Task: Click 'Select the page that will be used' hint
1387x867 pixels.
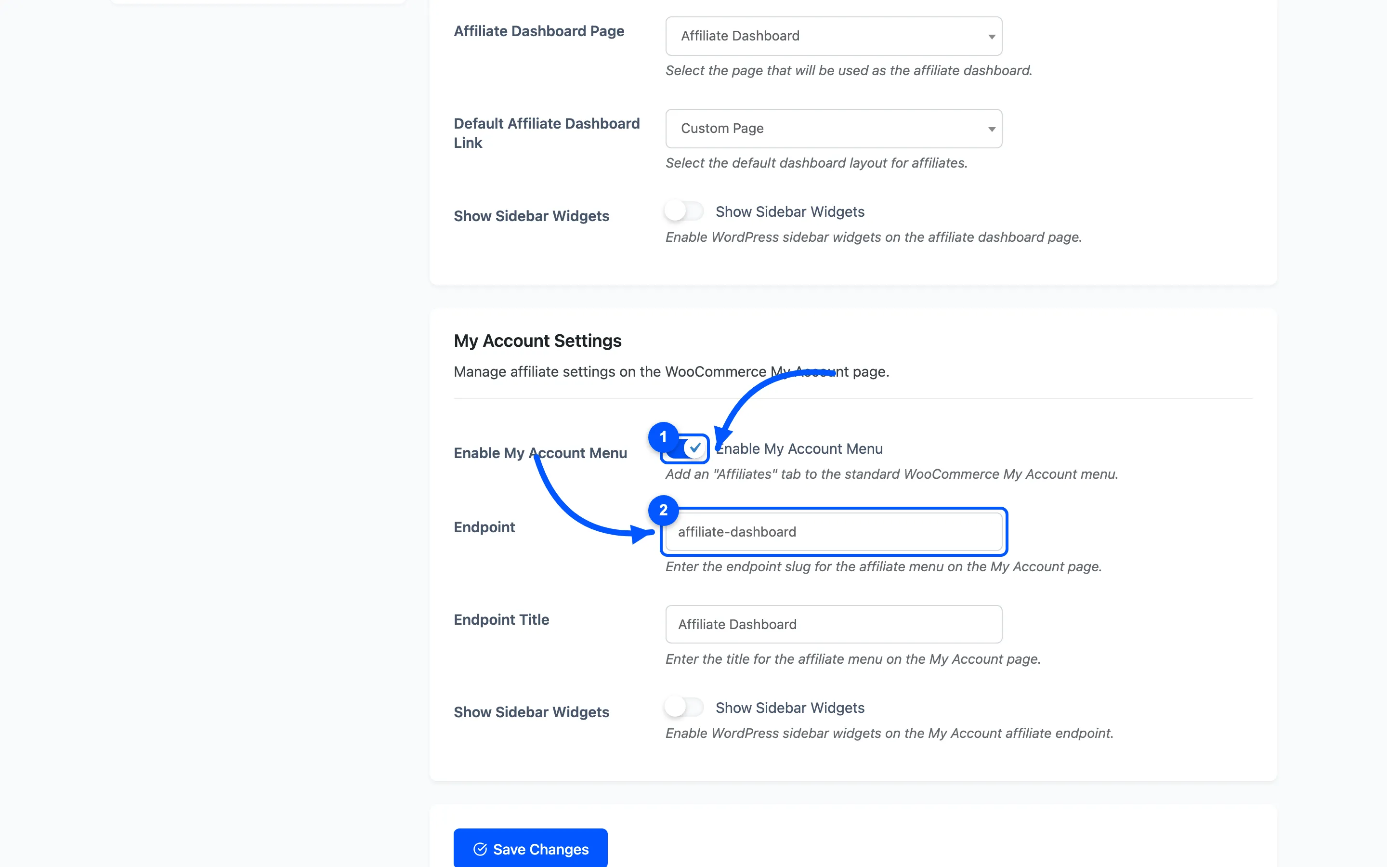Action: pyautogui.click(x=848, y=70)
